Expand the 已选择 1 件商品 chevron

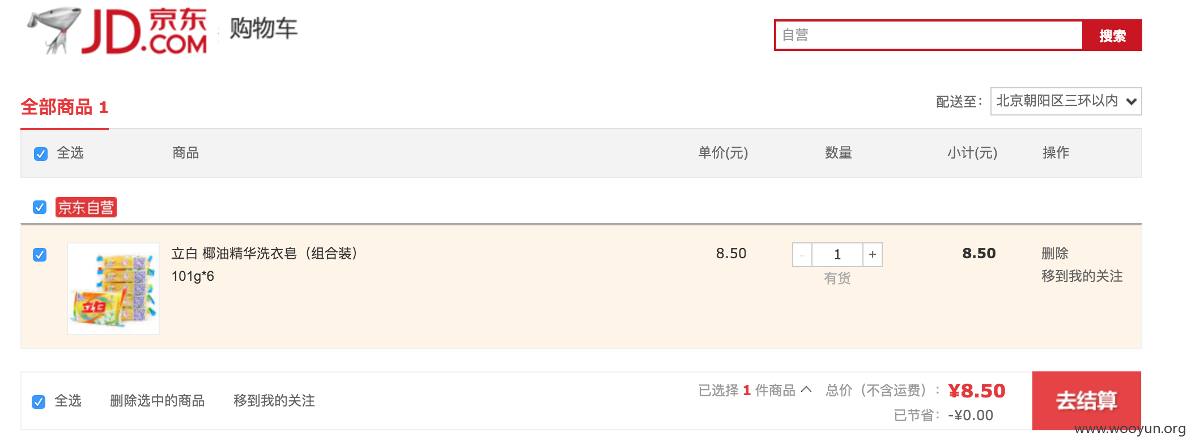806,390
